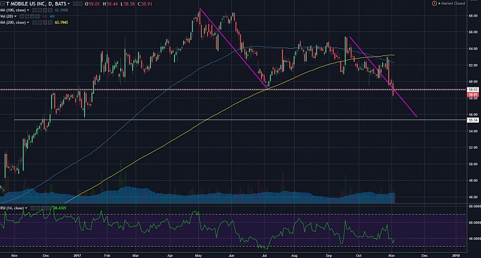Click the plus-shaped icon on MA (100, close) row
This screenshot has width=481, height=258.
[45, 10]
